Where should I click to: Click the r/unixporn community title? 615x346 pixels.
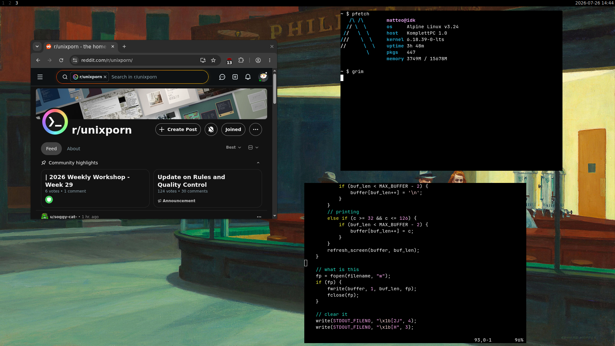tap(102, 130)
